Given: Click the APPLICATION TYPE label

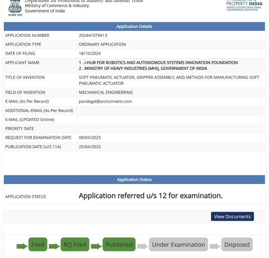Looking at the screenshot, I should (x=23, y=44).
